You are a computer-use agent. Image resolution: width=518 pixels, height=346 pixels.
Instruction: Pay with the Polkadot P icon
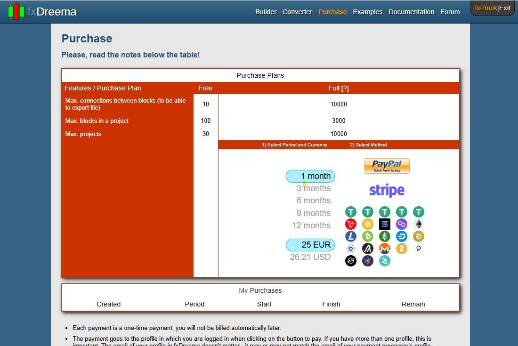coord(419,249)
